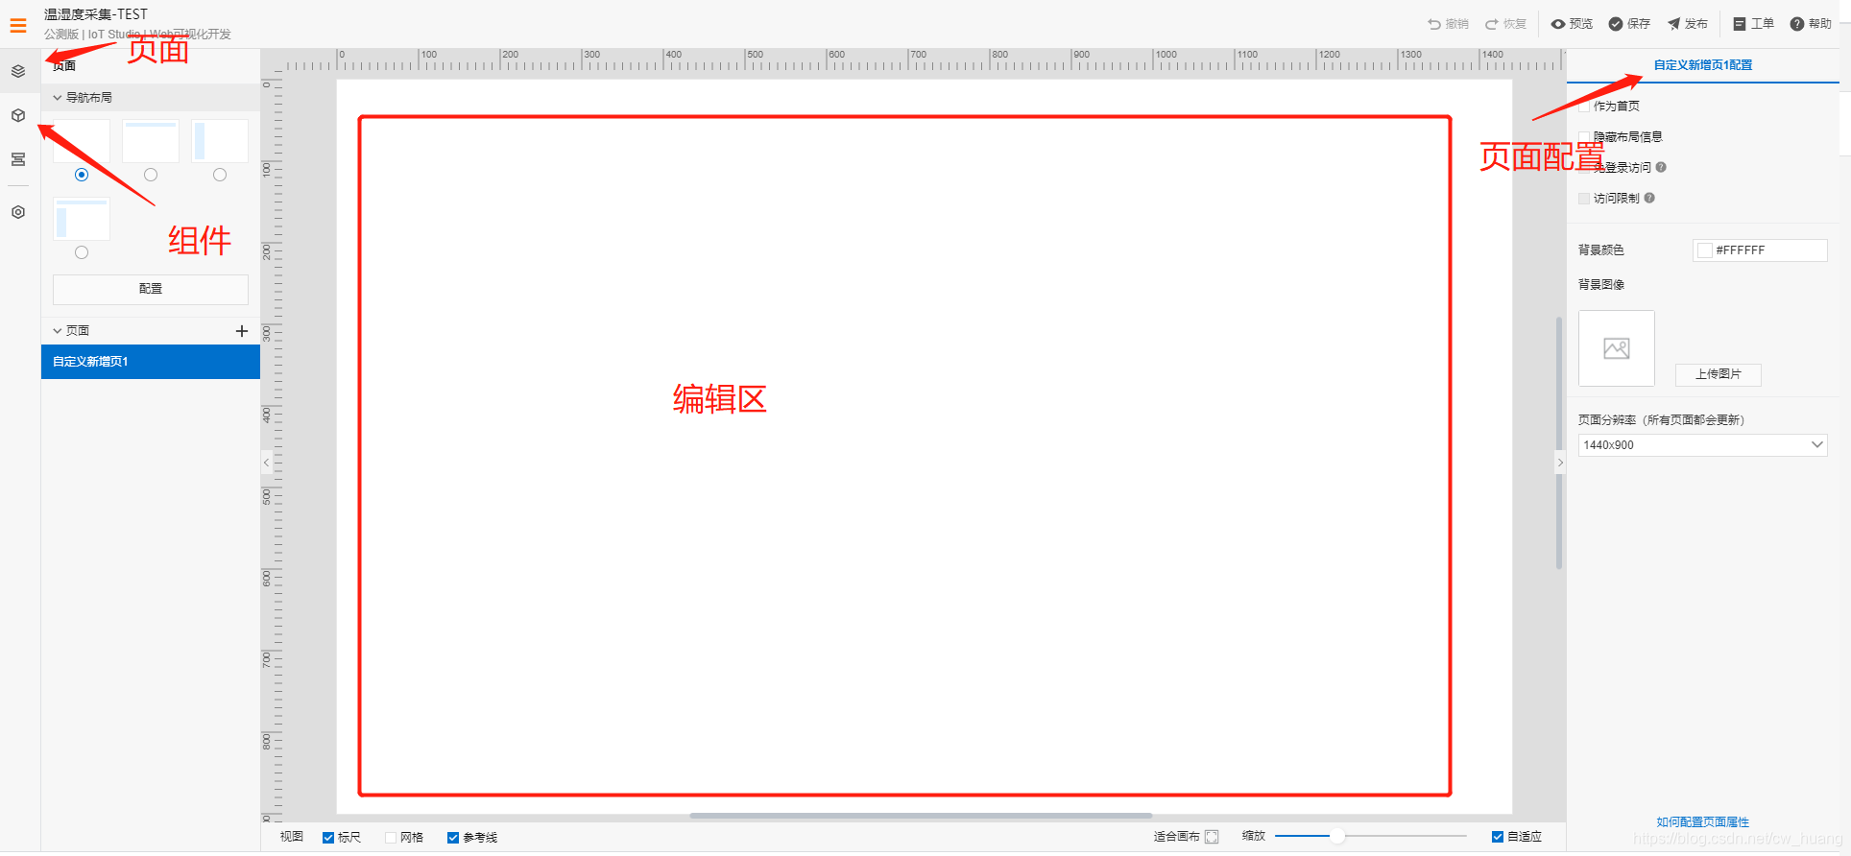Select the 自定义新增页1配置 tab
1851x856 pixels.
click(x=1702, y=65)
